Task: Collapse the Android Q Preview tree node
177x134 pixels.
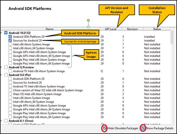Action: [1, 67]
